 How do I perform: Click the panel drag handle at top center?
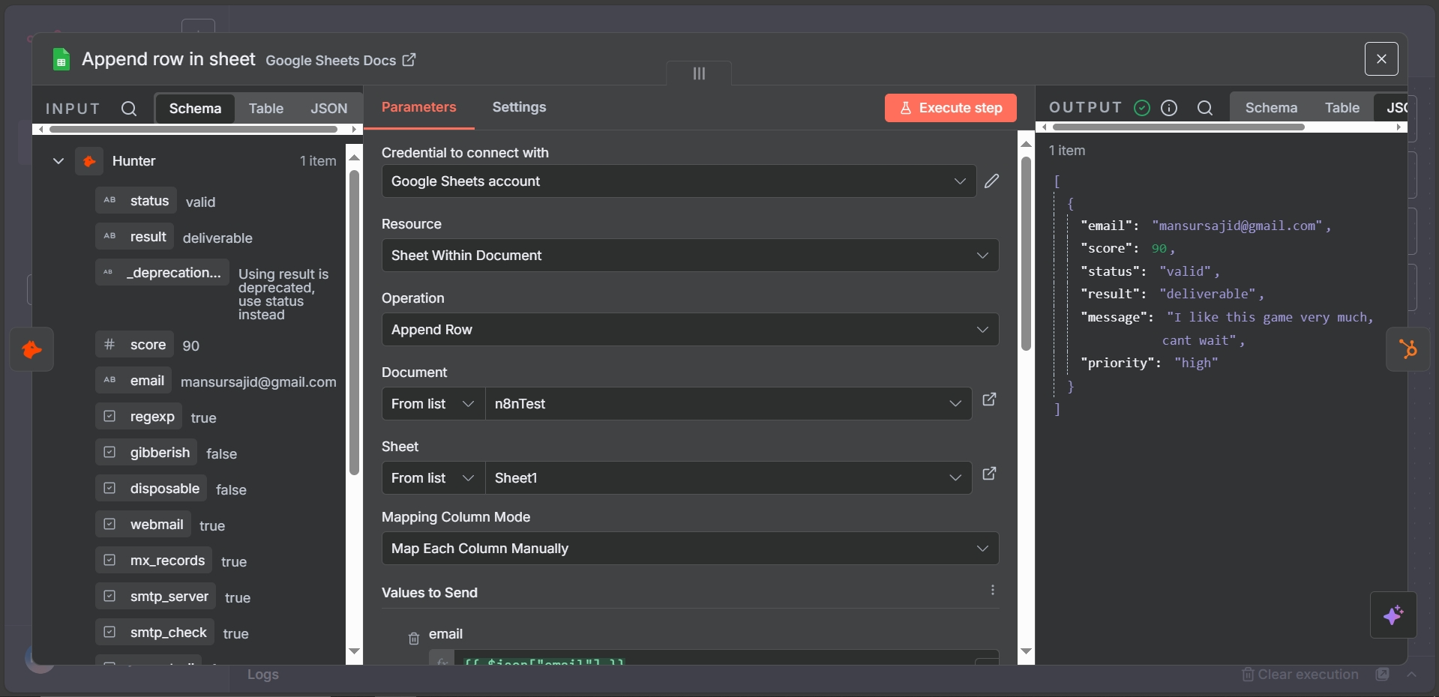pyautogui.click(x=699, y=73)
